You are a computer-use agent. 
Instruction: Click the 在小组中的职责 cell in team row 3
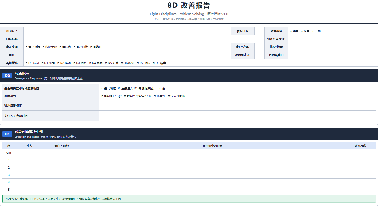click(213, 175)
